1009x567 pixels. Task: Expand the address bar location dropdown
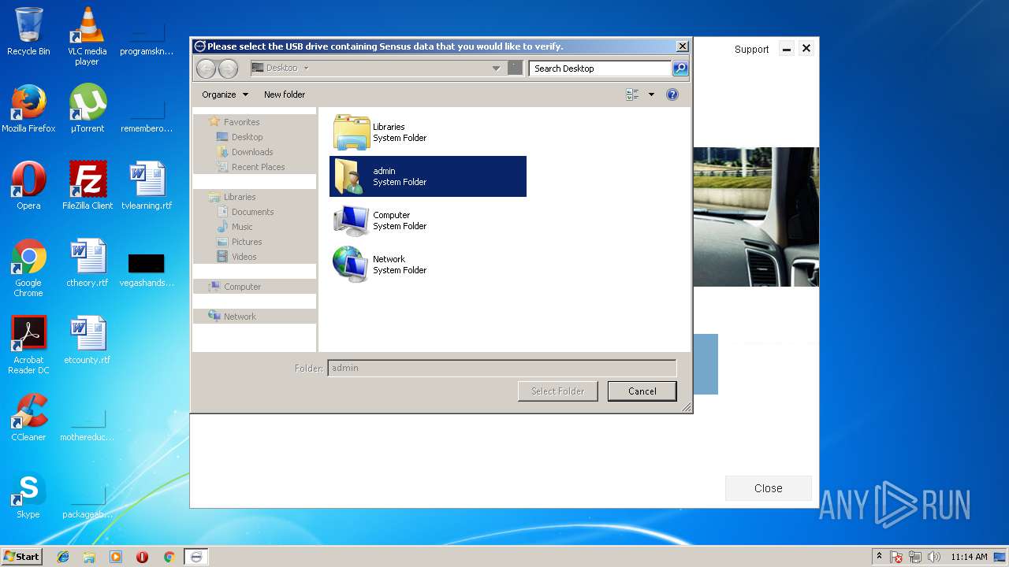pyautogui.click(x=496, y=69)
